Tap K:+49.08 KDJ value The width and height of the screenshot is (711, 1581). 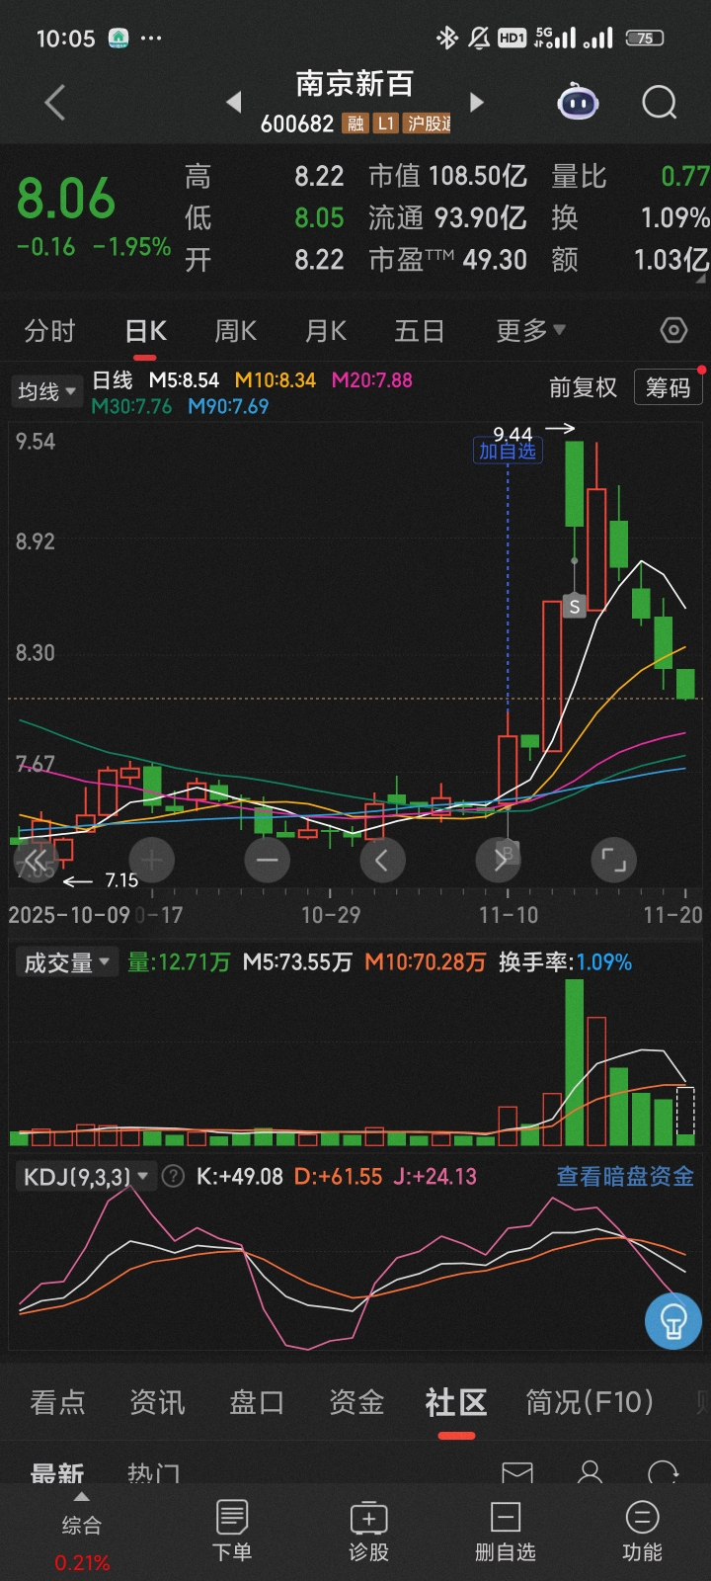240,1176
